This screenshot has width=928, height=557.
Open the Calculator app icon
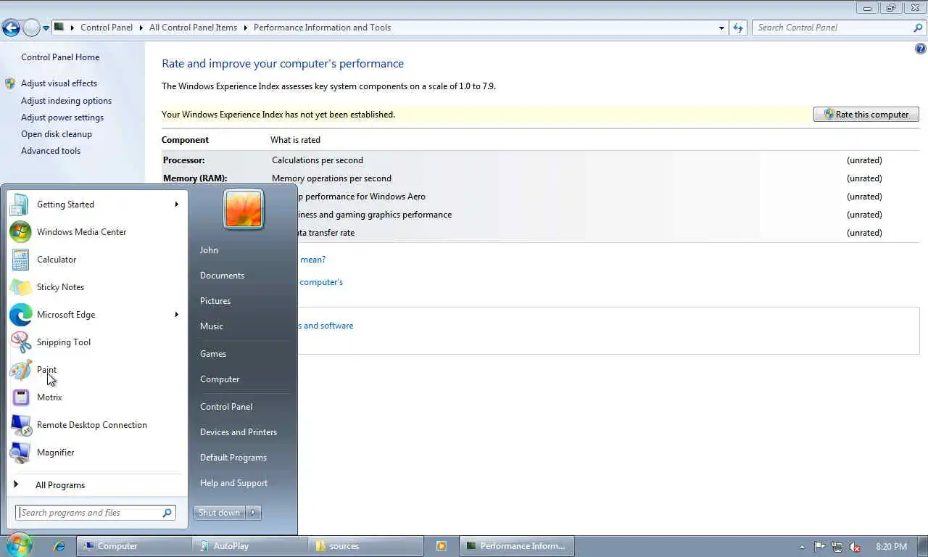(x=20, y=260)
